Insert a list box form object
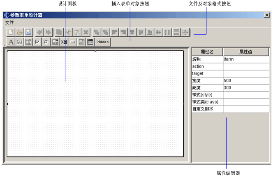 tap(55, 42)
